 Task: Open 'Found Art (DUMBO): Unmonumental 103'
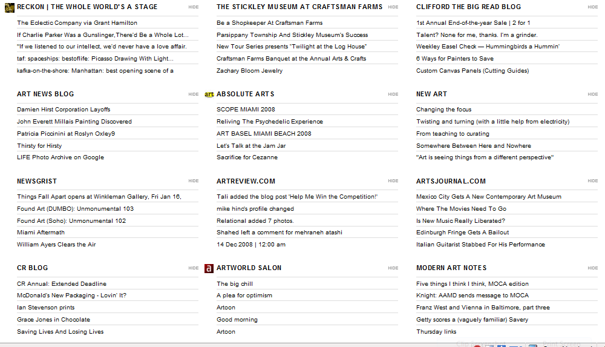75,209
